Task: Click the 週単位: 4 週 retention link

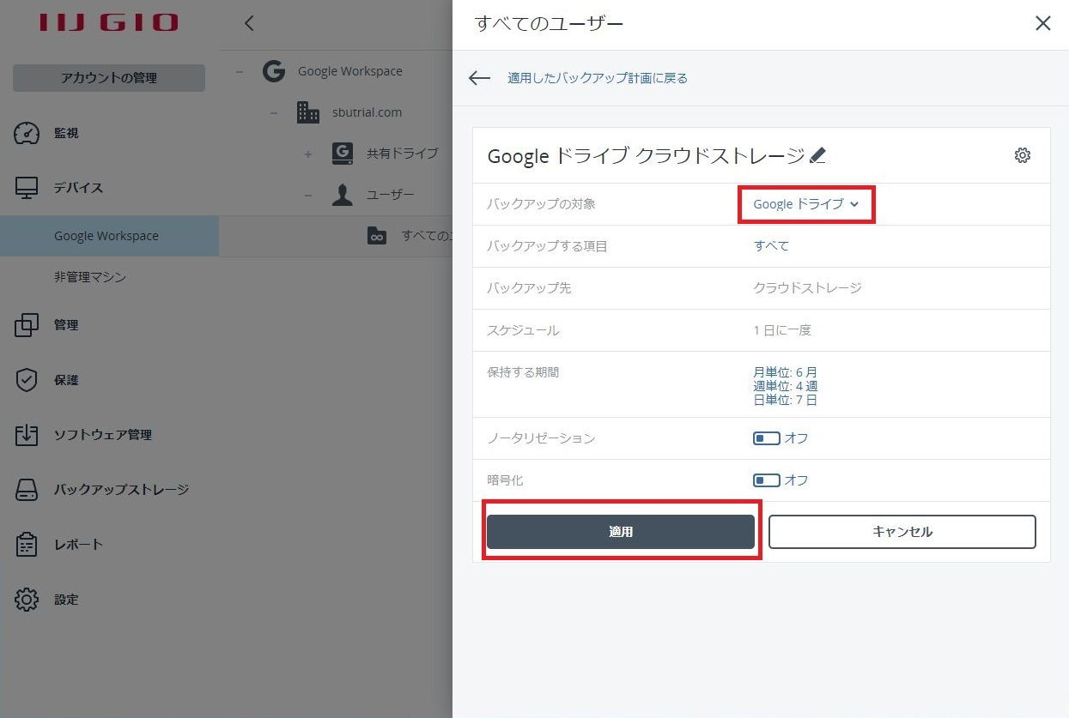Action: pos(786,386)
